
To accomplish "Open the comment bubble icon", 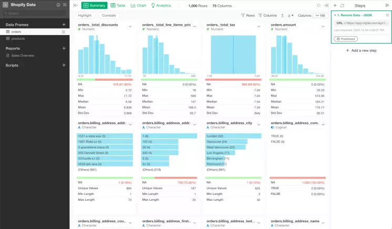I will [318, 5].
